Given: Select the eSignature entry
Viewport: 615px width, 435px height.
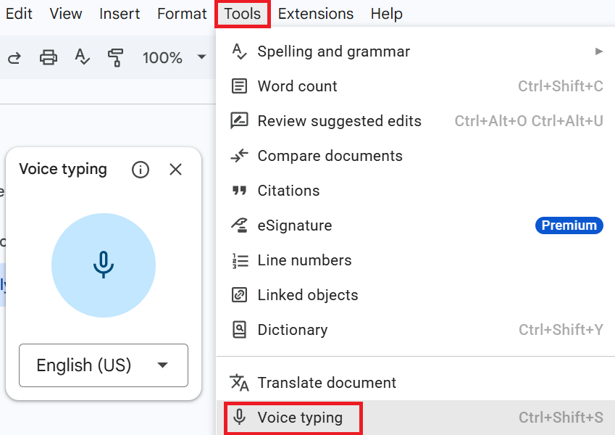Looking at the screenshot, I should coord(415,225).
